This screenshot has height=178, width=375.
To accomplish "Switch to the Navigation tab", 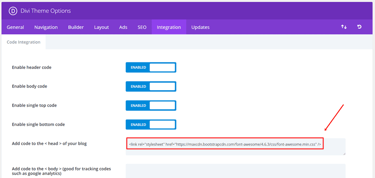I will point(46,27).
